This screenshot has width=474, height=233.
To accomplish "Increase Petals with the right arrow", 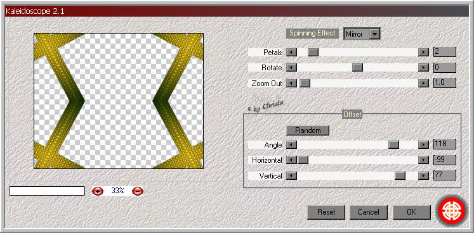I will 423,52.
